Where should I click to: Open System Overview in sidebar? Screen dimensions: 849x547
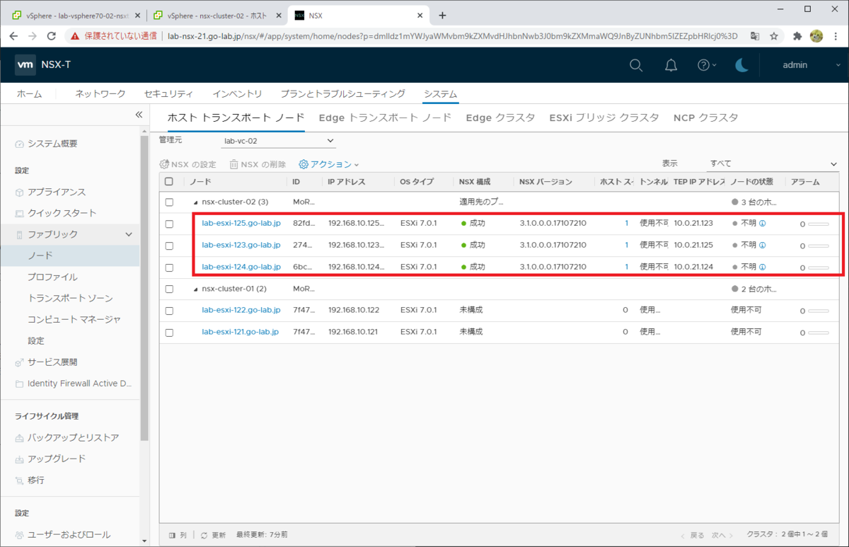click(x=52, y=144)
